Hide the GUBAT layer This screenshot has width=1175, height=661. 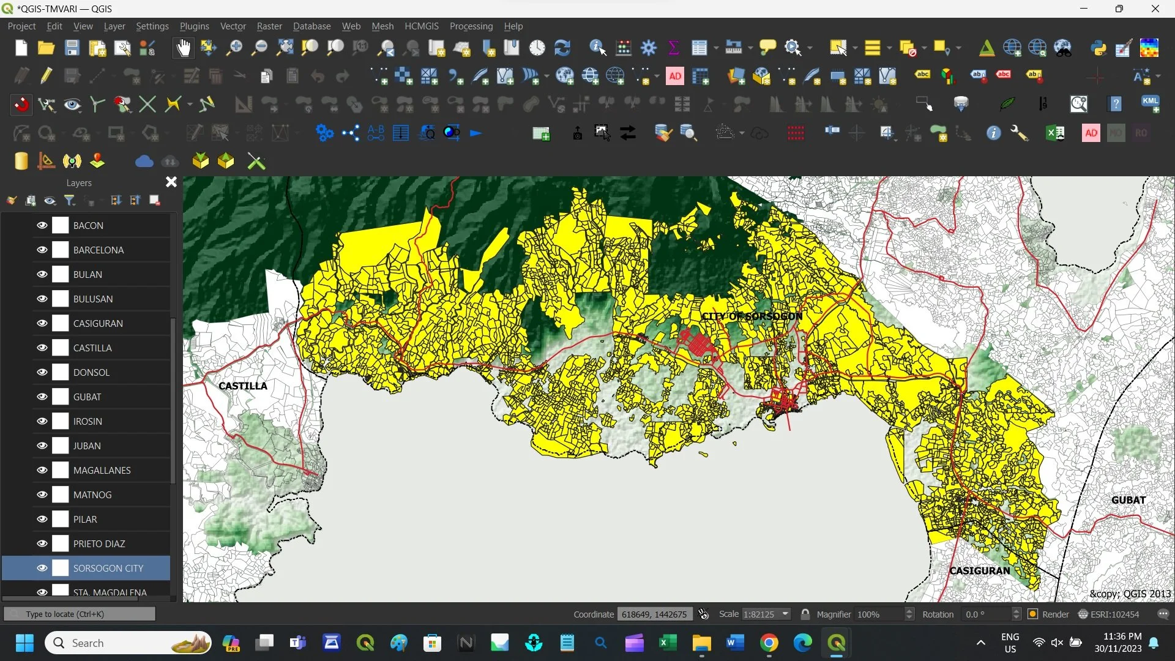coord(42,397)
